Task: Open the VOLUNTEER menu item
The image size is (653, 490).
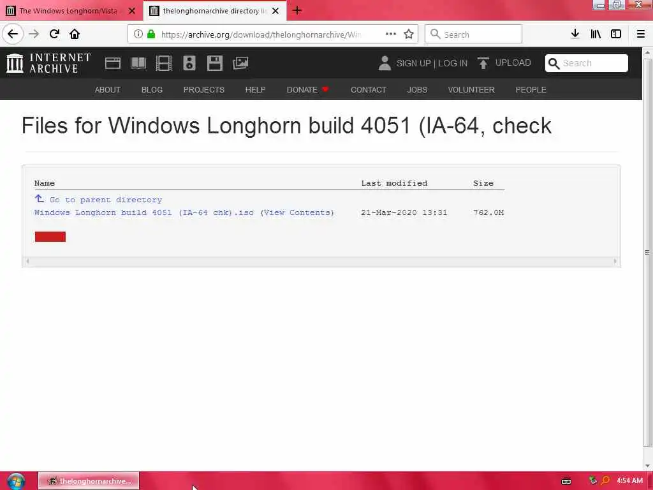Action: coord(471,89)
